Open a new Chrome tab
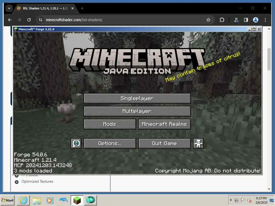Viewport: 275px width, 206px height. click(82, 8)
